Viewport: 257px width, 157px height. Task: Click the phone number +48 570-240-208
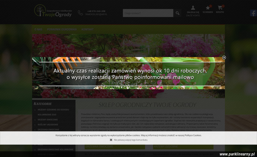coord(96,11)
